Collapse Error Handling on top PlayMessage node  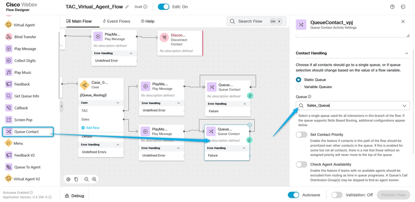click(x=131, y=53)
